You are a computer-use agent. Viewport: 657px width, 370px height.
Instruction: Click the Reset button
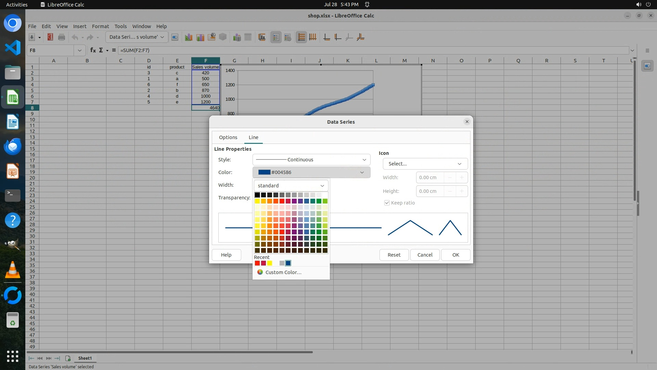click(x=394, y=255)
